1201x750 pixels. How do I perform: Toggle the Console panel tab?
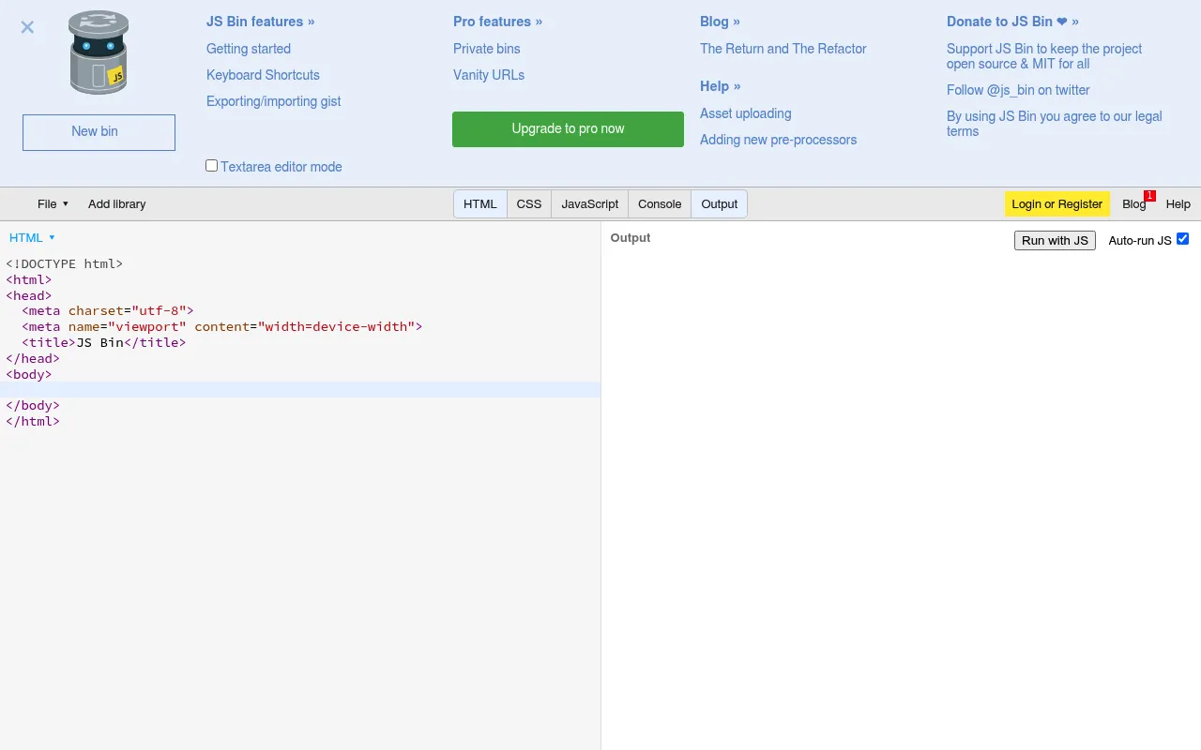pos(660,203)
